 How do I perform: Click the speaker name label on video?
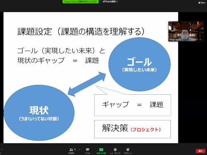(175, 40)
